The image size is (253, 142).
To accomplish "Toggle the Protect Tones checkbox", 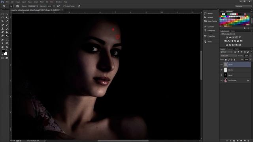I will coord(64,6).
